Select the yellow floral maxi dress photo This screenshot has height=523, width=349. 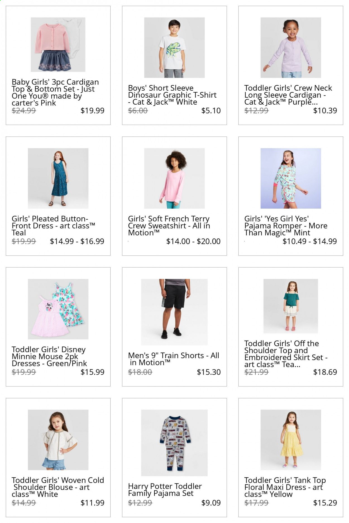291,440
